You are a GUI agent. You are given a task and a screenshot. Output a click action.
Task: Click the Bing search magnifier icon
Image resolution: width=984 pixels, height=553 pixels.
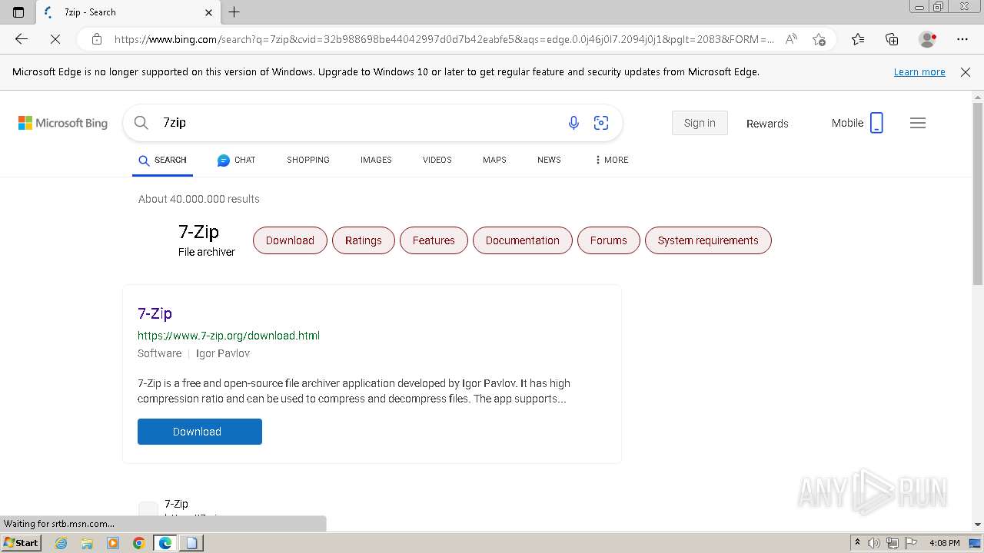[x=141, y=123]
